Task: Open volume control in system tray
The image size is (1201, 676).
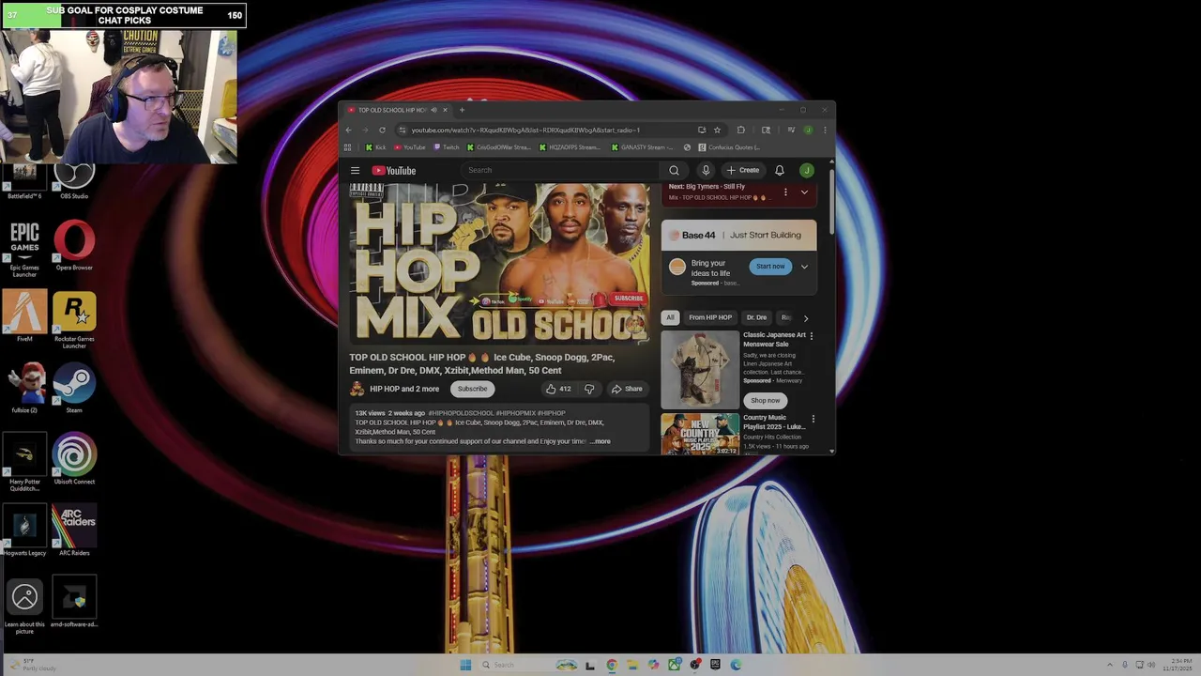Action: click(x=1151, y=665)
